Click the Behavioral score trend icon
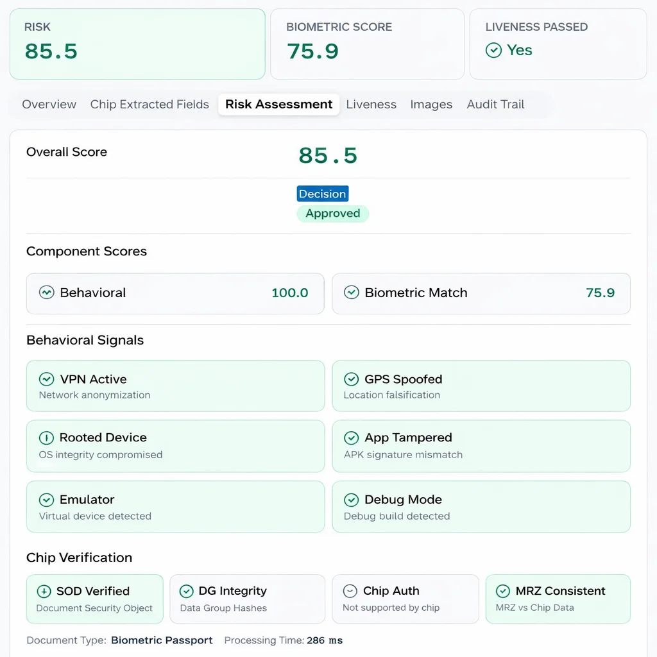The width and height of the screenshot is (657, 657). tap(46, 293)
